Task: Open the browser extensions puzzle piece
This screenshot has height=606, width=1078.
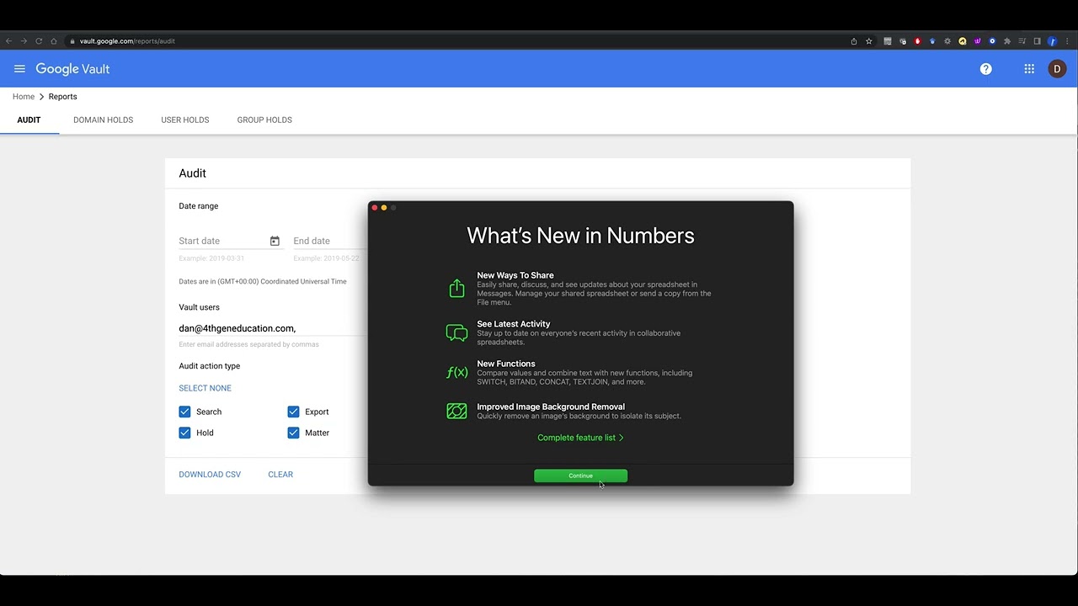Action: (1007, 41)
